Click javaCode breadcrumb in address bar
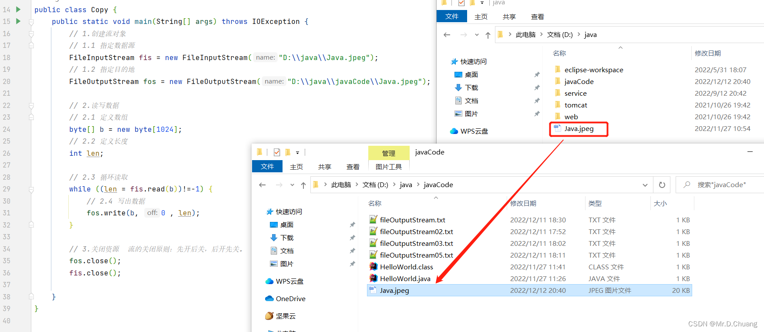This screenshot has height=332, width=764. (438, 185)
